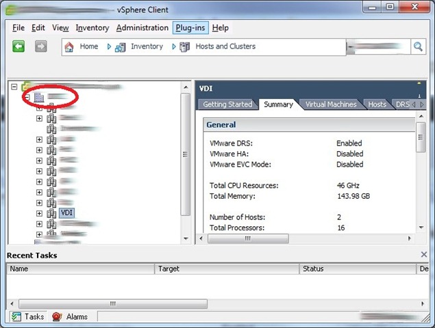This screenshot has width=435, height=328.
Task: Click the Recent Tasks scroll-right arrow
Action: 423,303
